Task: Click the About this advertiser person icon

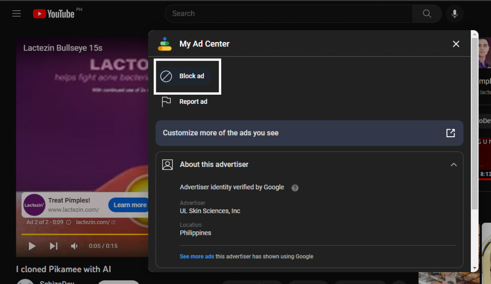Action: (x=167, y=164)
